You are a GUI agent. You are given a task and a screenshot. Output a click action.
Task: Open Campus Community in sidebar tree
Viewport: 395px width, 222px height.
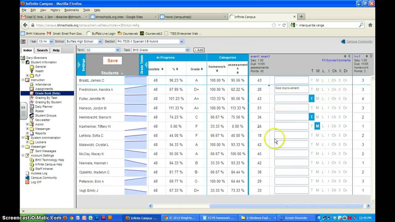point(44,178)
